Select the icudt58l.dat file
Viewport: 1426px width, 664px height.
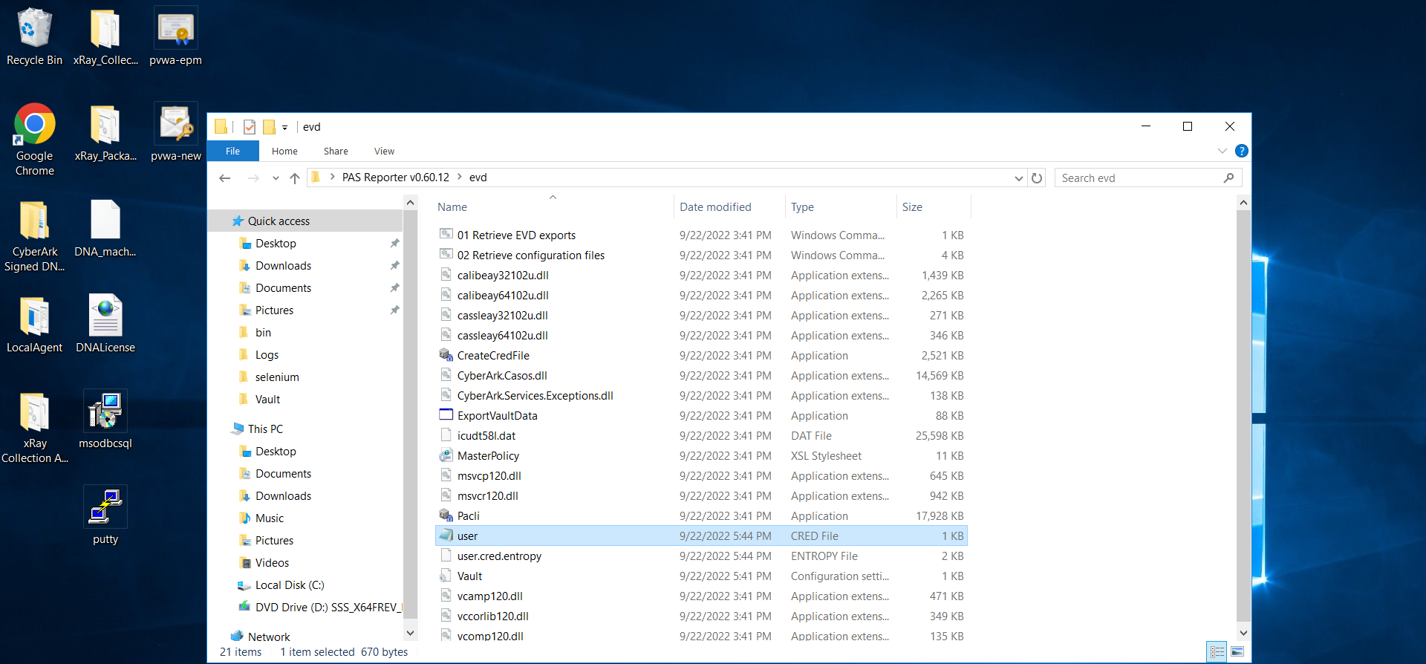pos(486,435)
